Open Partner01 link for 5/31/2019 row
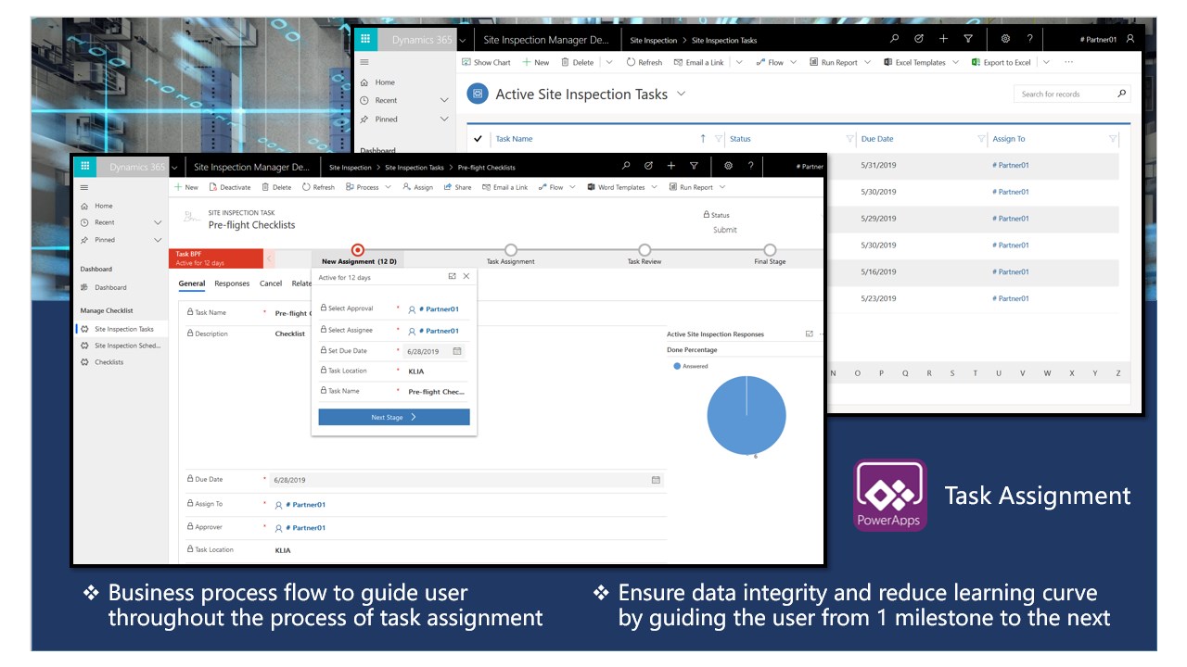 (1011, 165)
